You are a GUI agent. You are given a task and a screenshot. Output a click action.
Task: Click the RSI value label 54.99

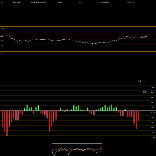(144, 37)
